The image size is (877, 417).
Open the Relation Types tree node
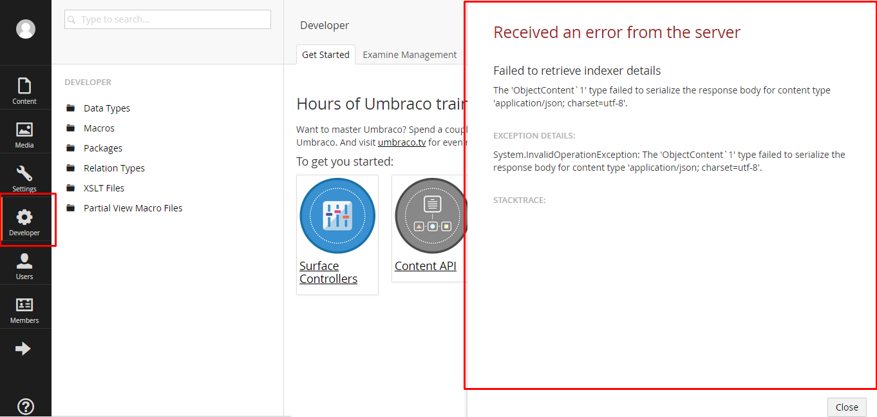pyautogui.click(x=114, y=168)
